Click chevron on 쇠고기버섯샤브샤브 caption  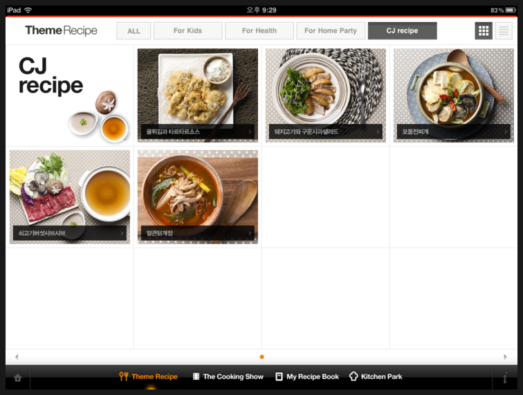coord(122,233)
